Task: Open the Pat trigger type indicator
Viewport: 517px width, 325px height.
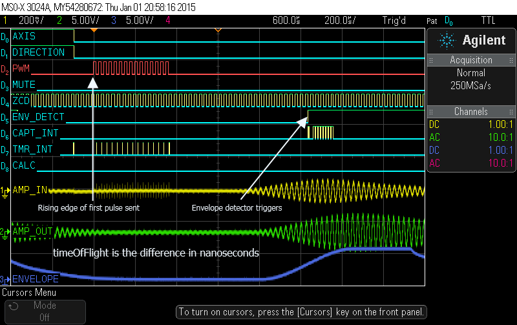Action: (433, 20)
